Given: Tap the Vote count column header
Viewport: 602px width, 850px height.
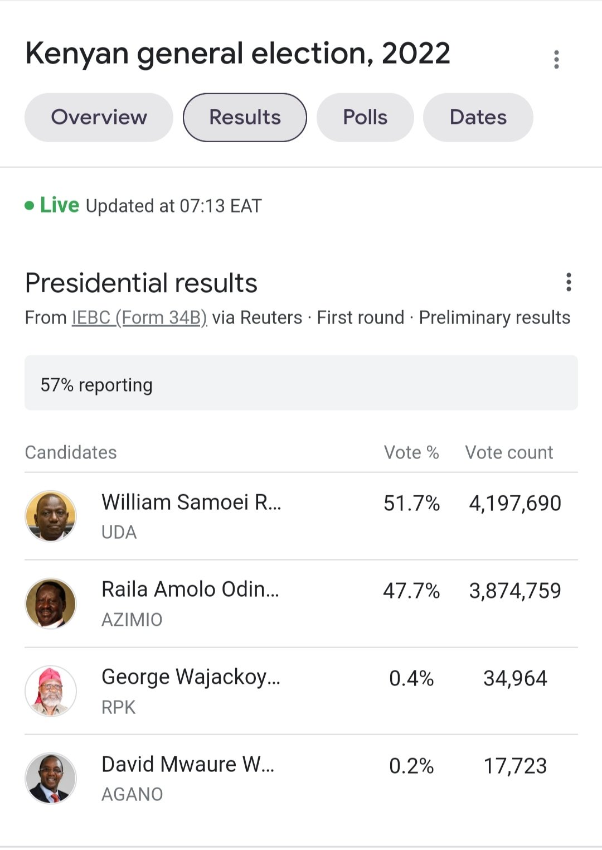Looking at the screenshot, I should point(509,452).
